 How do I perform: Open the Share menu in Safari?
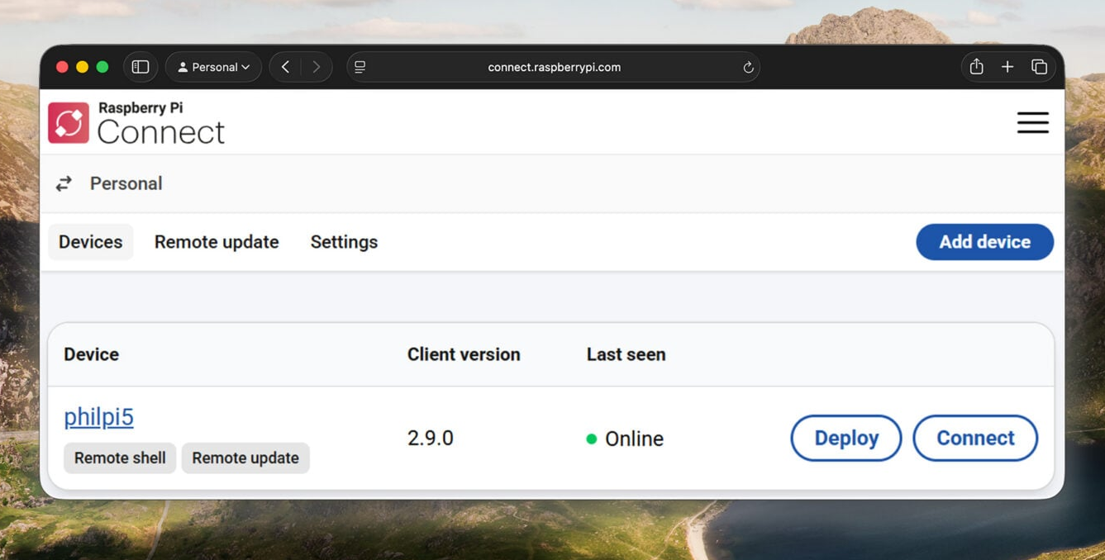[x=976, y=67]
